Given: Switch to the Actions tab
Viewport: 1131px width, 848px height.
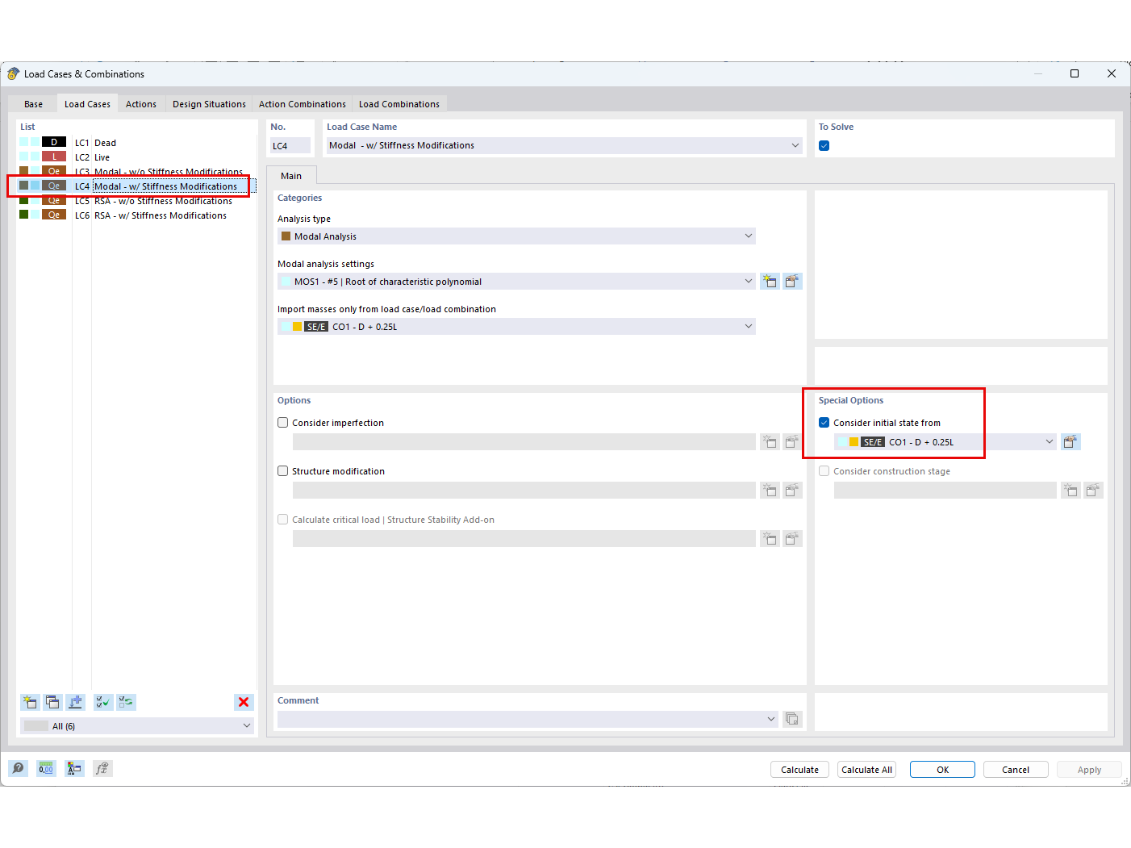Looking at the screenshot, I should coord(140,103).
